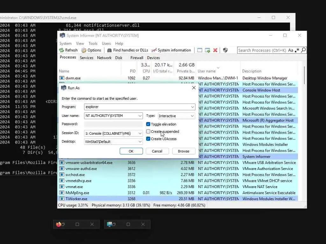Screen dimensions: 326x244
Task: Click the vmware-authd.exe process icon
Action: [61, 168]
